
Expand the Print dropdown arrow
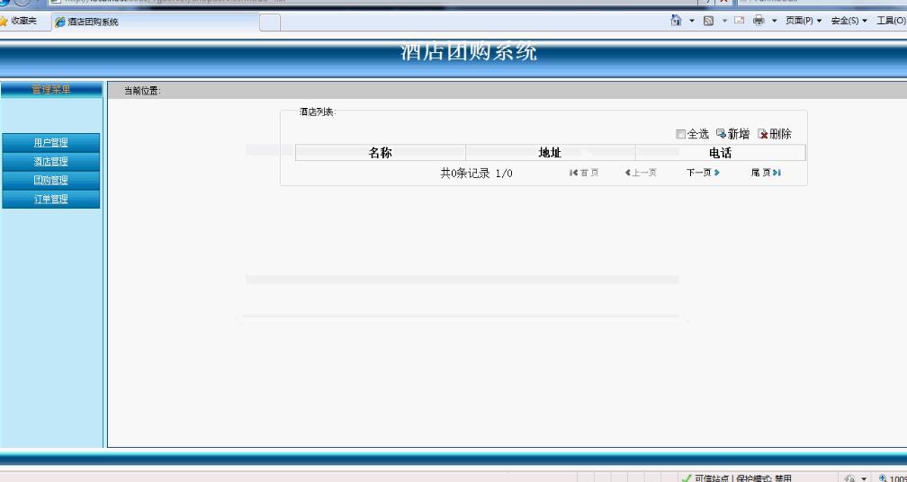pos(775,21)
